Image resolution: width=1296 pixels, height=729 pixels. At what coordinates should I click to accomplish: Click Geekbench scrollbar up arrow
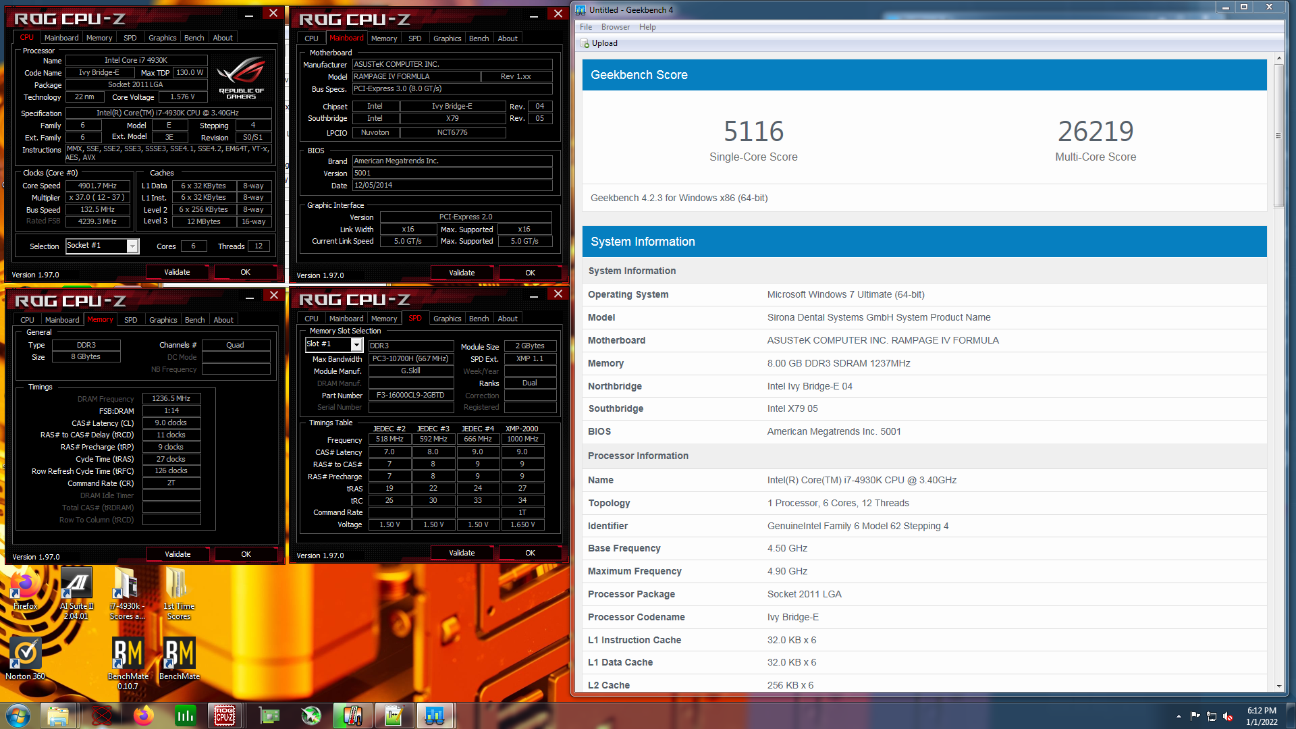pyautogui.click(x=1278, y=59)
